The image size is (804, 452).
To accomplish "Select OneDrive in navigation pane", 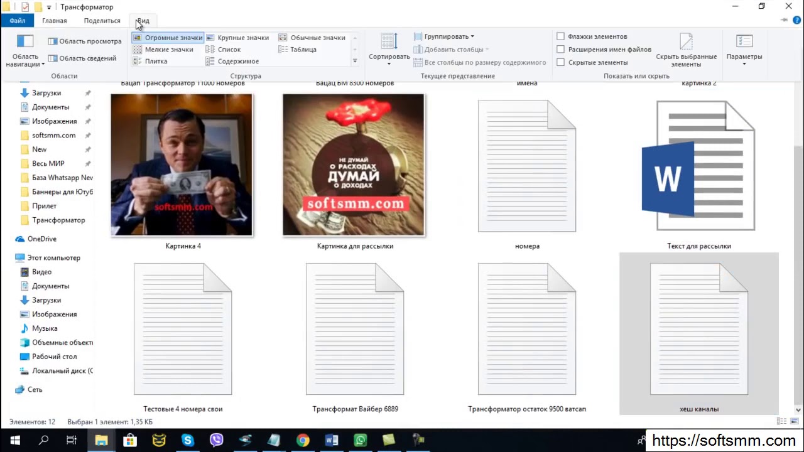I will tap(41, 239).
